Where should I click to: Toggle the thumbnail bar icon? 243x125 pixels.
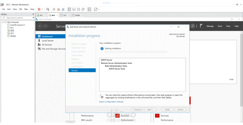pos(74,9)
